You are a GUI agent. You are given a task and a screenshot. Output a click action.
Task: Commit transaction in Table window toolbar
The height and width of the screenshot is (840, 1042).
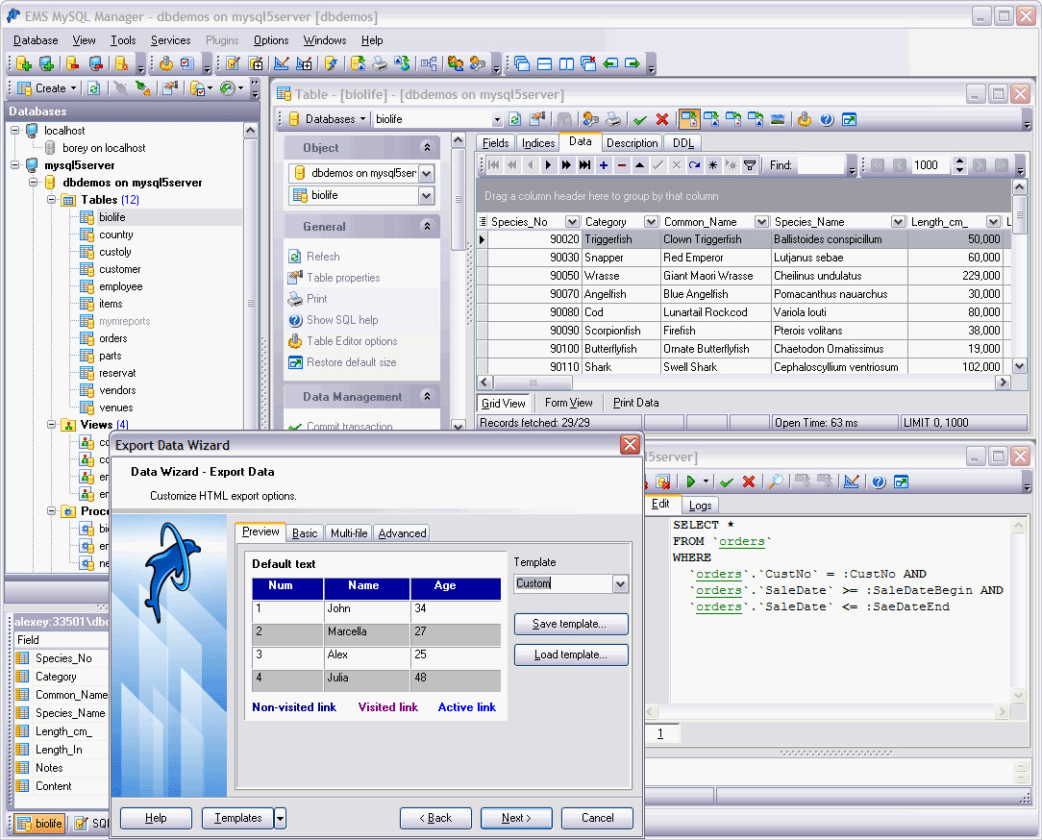(640, 119)
